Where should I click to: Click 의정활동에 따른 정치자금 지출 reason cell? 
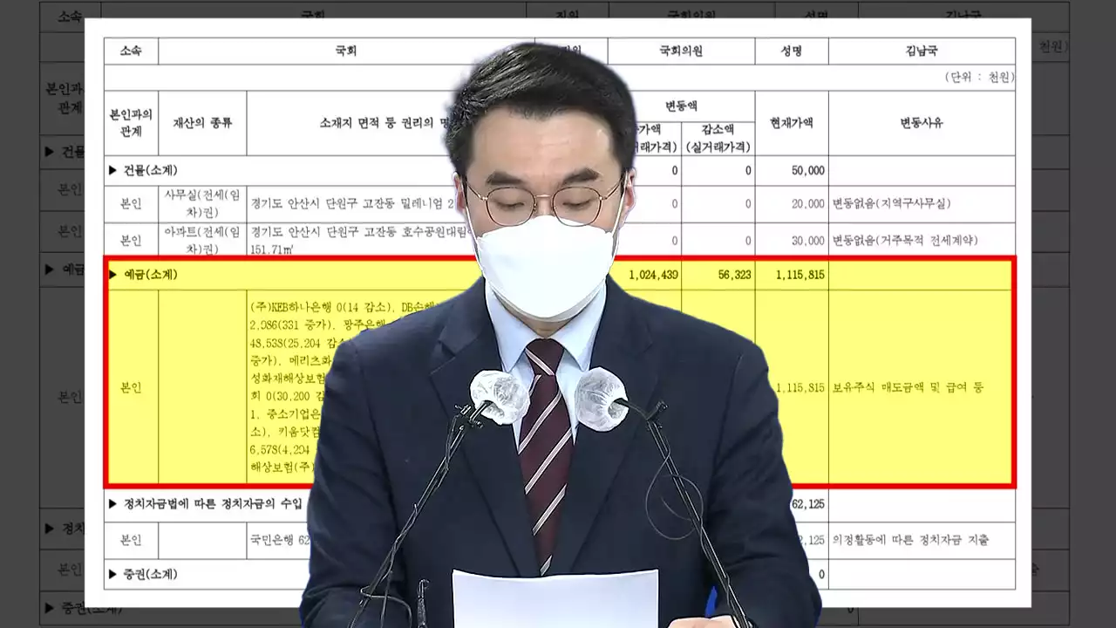pos(911,540)
